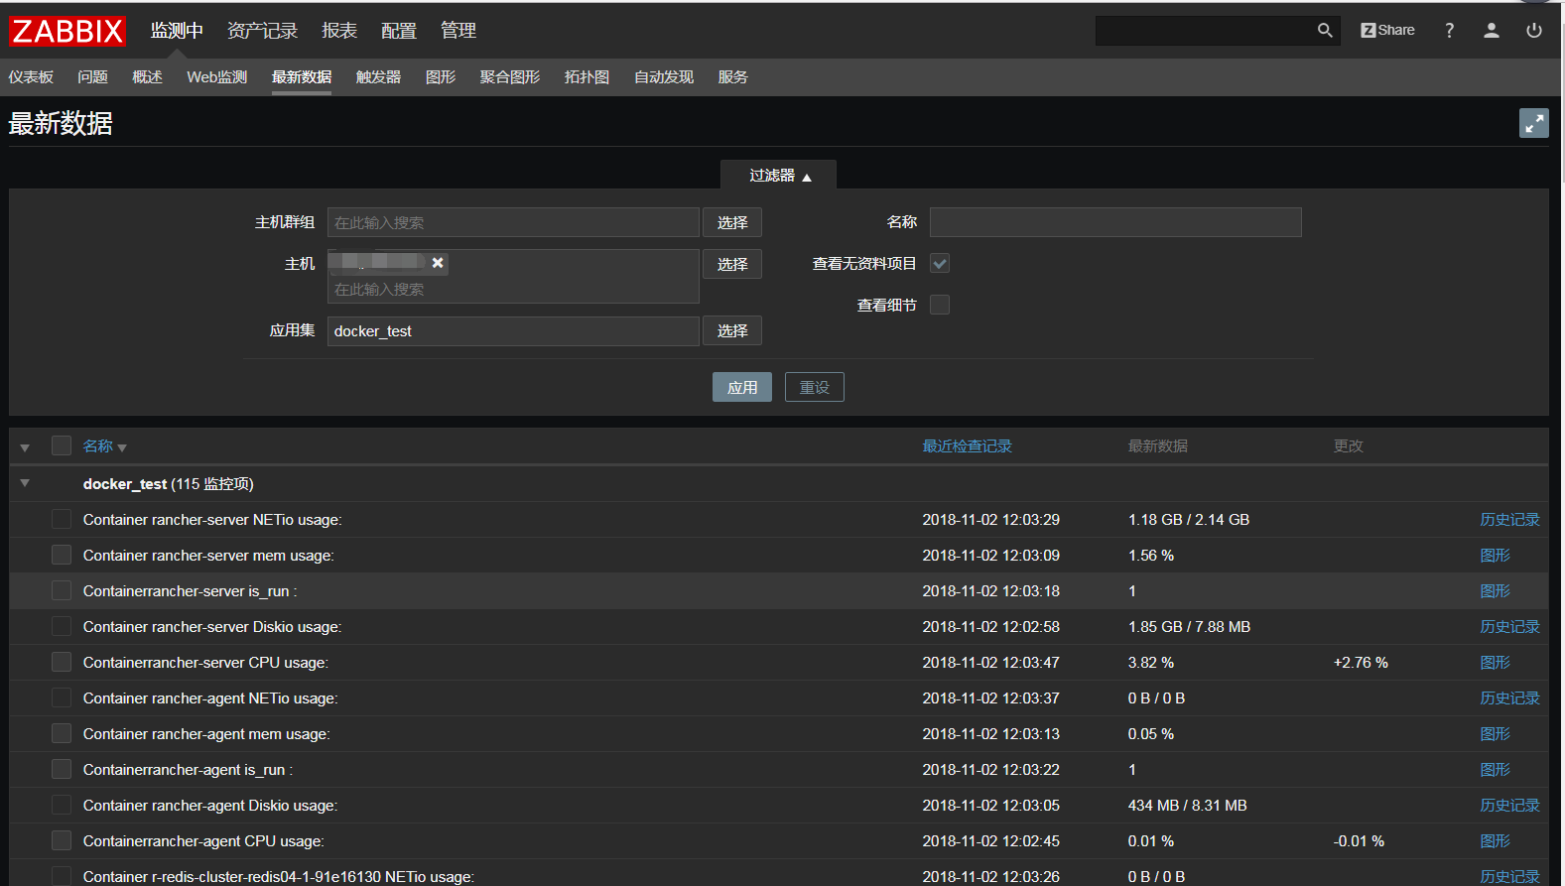
Task: Click 选择 next to 主机群组
Action: coord(732,222)
